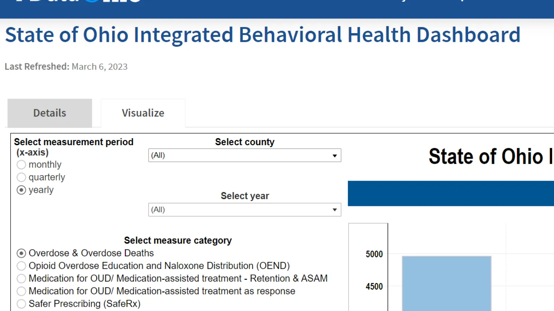Click the Select measure category heading
The height and width of the screenshot is (311, 554).
[178, 241]
